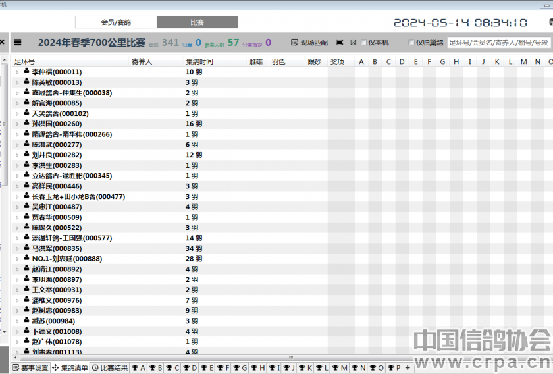The image size is (553, 374).
Task: Open the trophy B bottom tab
Action: [155, 367]
